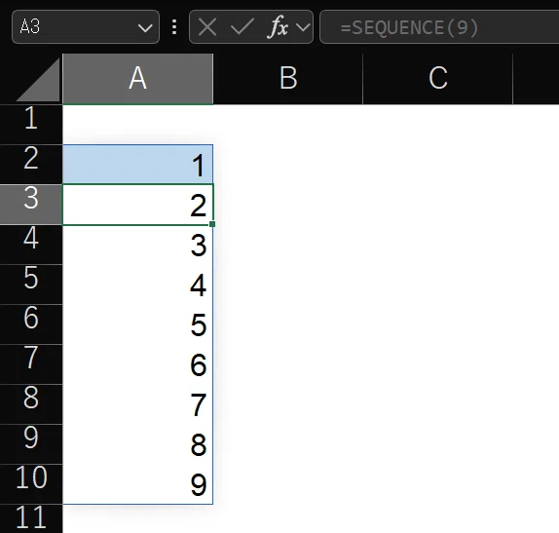Viewport: 559px width, 533px height.
Task: Click cell A10 containing the value 9
Action: pyautogui.click(x=138, y=483)
